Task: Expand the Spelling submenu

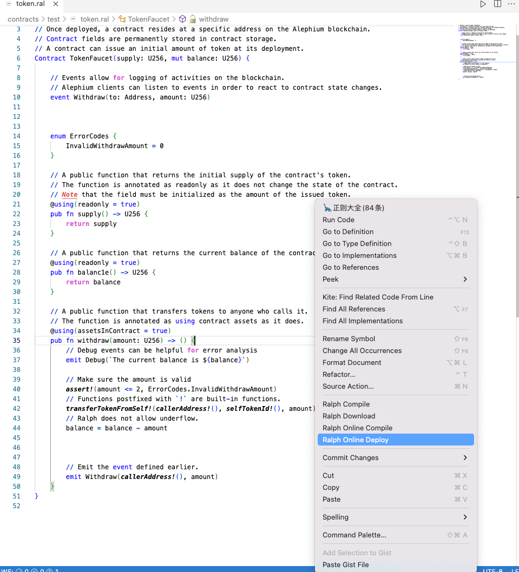Action: pos(396,517)
